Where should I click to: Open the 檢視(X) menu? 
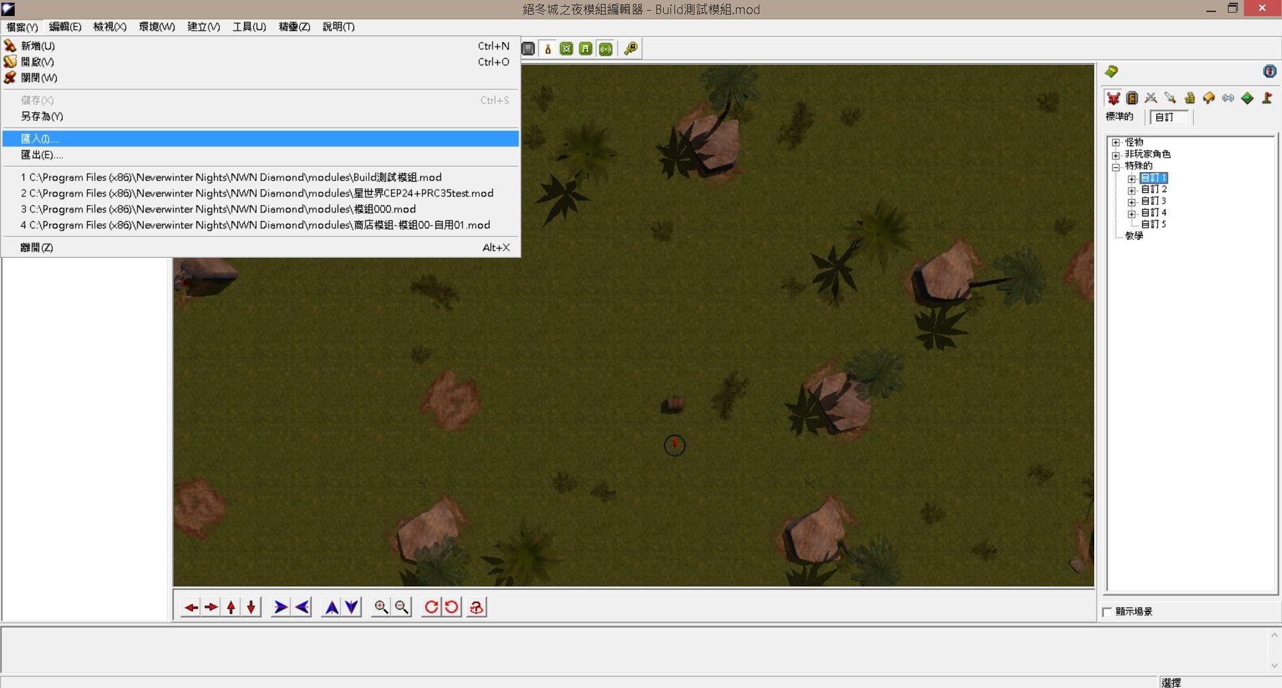(110, 27)
